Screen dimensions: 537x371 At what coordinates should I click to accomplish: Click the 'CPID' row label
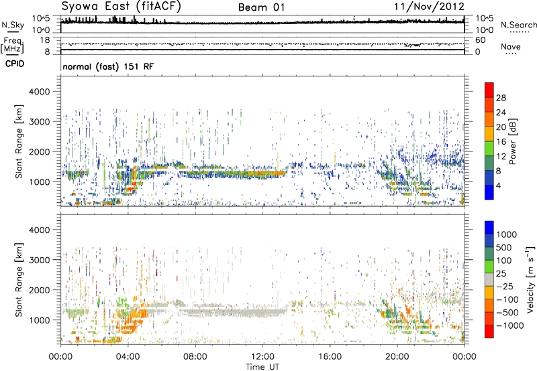[15, 64]
